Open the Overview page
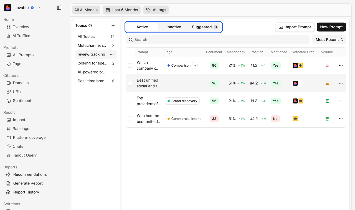Image resolution: width=355 pixels, height=210 pixels. (18, 27)
